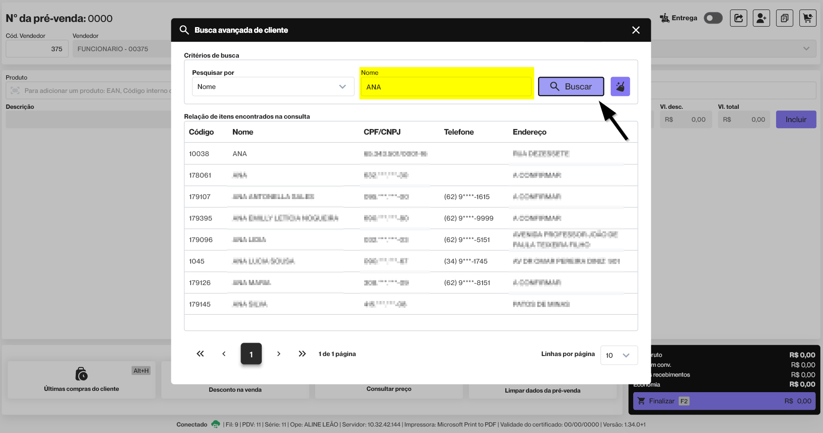The height and width of the screenshot is (433, 823).
Task: Toggle the Entrega switch
Action: pyautogui.click(x=713, y=18)
